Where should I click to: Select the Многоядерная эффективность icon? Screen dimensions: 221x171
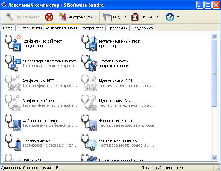pyautogui.click(x=13, y=63)
